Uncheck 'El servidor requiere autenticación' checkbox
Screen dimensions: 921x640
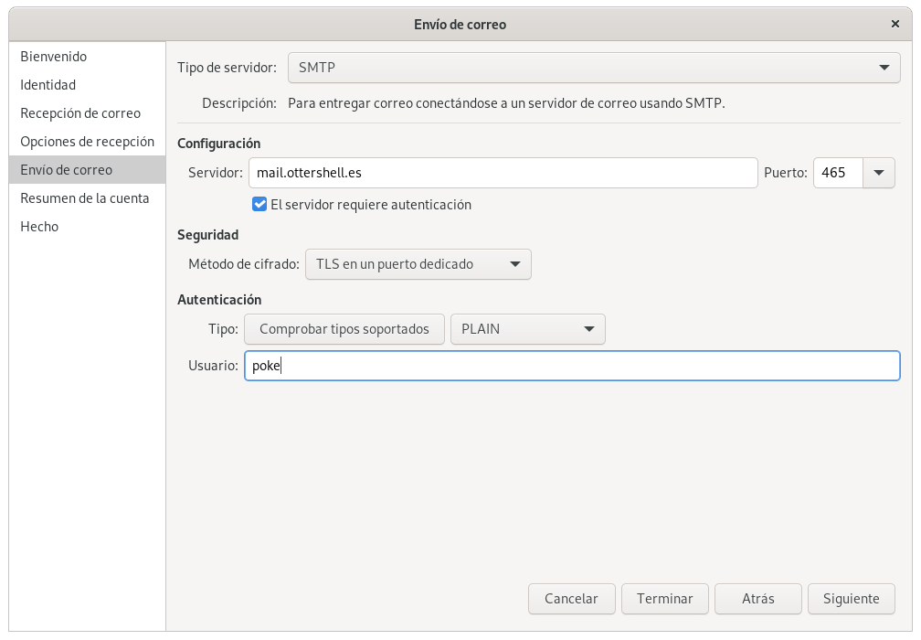(x=259, y=205)
